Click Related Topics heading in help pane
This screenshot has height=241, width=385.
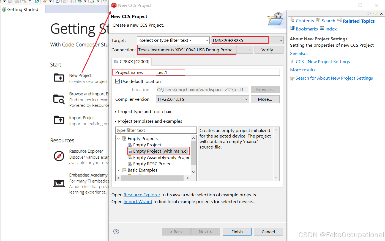[359, 21]
